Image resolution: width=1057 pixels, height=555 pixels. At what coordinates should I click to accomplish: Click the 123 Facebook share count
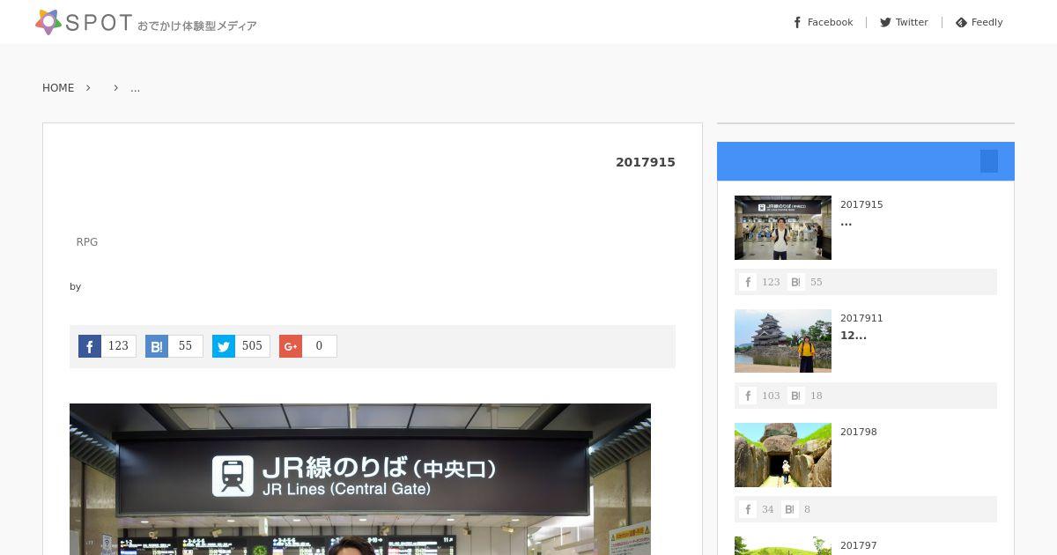pyautogui.click(x=118, y=346)
